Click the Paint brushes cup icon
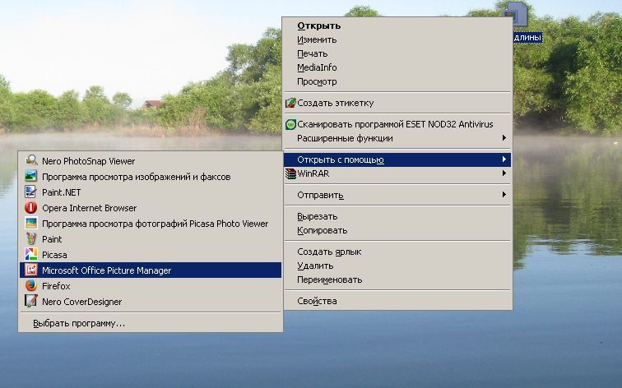The height and width of the screenshot is (388, 622). pyautogui.click(x=31, y=238)
